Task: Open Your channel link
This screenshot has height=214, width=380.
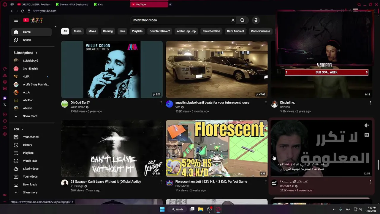Action: pos(31,137)
